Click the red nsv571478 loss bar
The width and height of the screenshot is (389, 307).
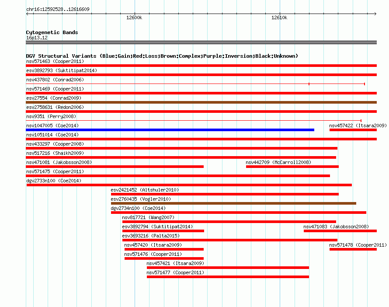click(353, 249)
